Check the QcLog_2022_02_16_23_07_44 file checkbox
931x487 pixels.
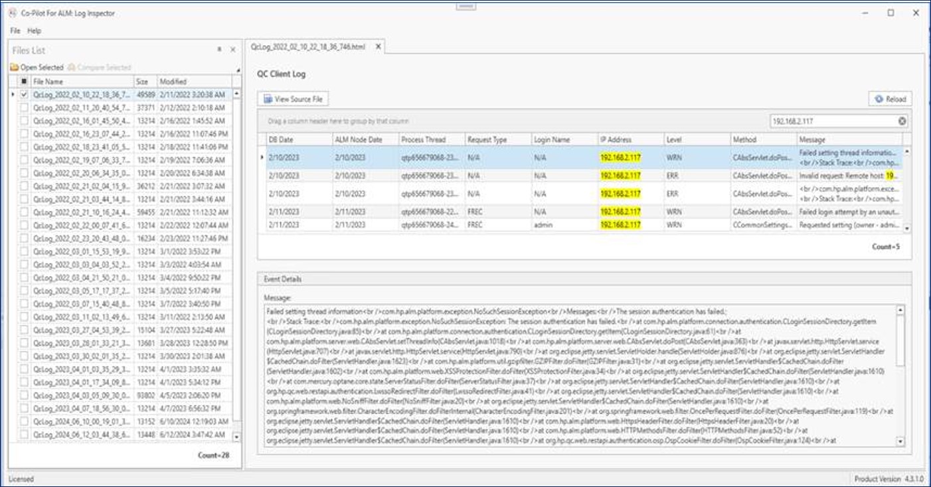coord(25,133)
